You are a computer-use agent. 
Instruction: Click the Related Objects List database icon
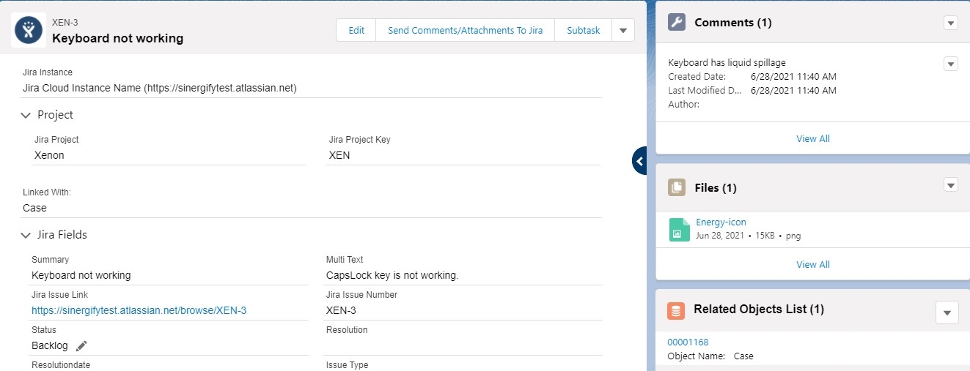tap(676, 310)
